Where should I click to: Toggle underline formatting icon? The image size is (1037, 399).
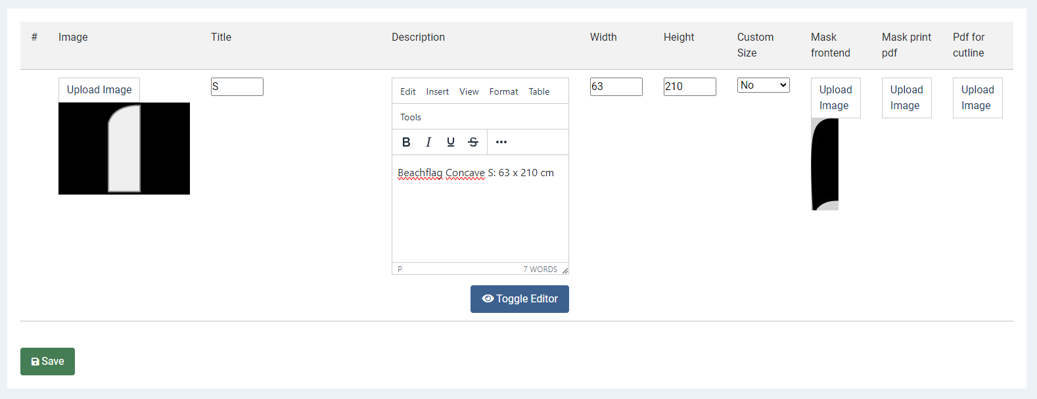[451, 142]
